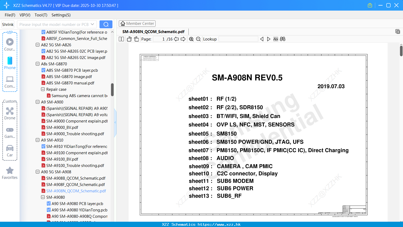Open the Settings(S) menu
The width and height of the screenshot is (403, 227).
(61, 15)
